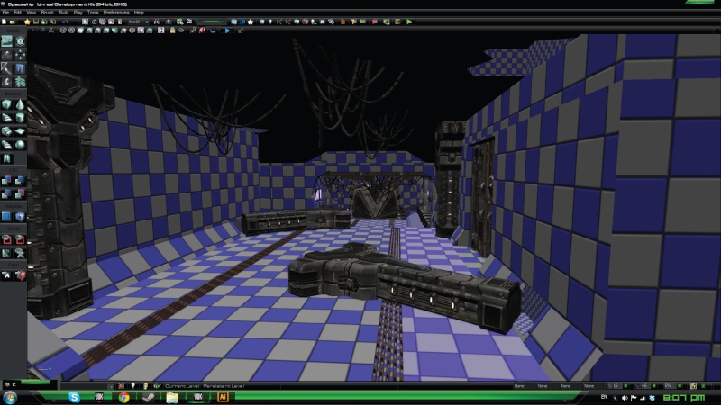
Task: Open the Build menu
Action: pos(63,13)
